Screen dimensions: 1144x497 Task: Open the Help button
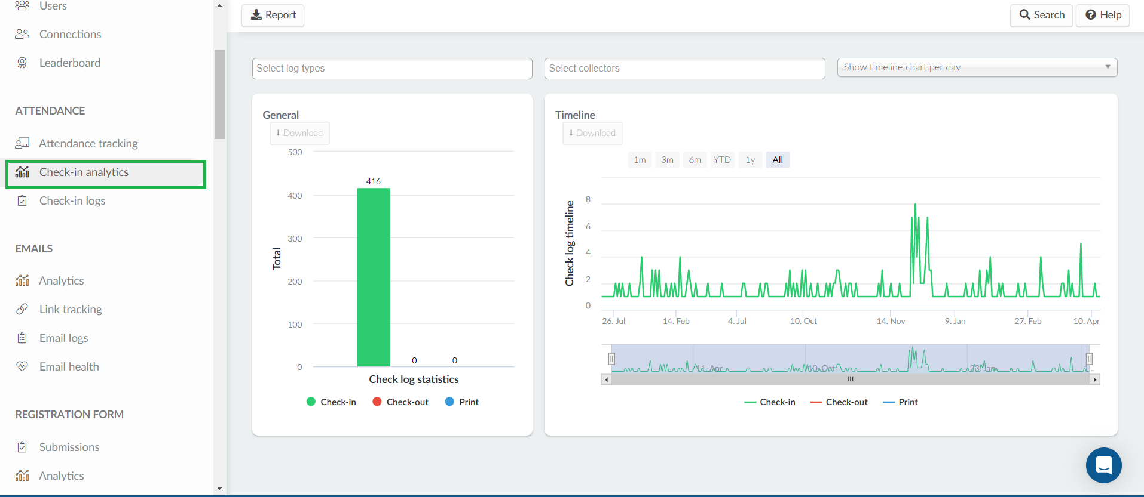click(x=1103, y=16)
